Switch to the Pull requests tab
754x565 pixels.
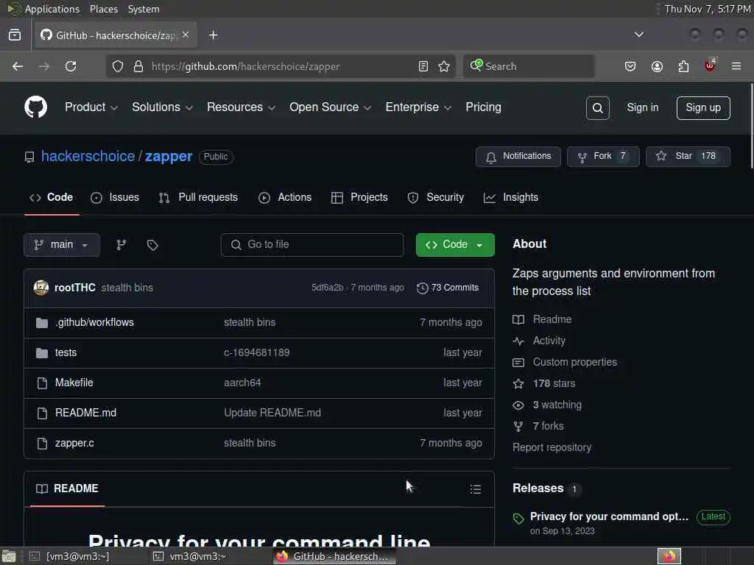tap(198, 197)
